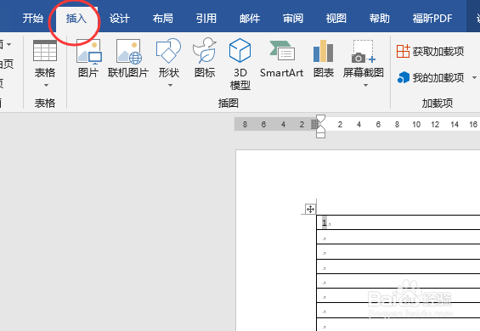The height and width of the screenshot is (331, 480).
Task: Open the 帮助 tab
Action: click(x=380, y=19)
